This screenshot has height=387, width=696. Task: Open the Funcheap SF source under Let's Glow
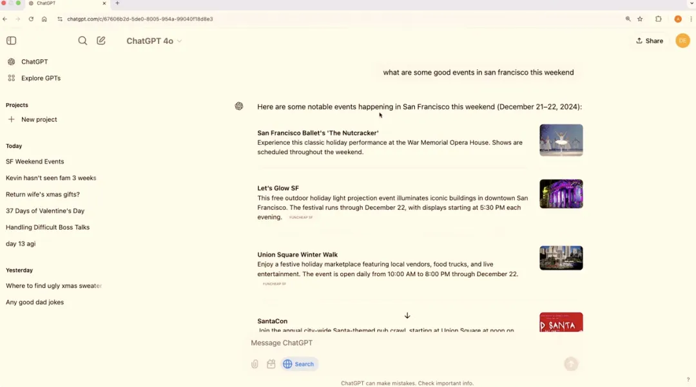pyautogui.click(x=301, y=217)
